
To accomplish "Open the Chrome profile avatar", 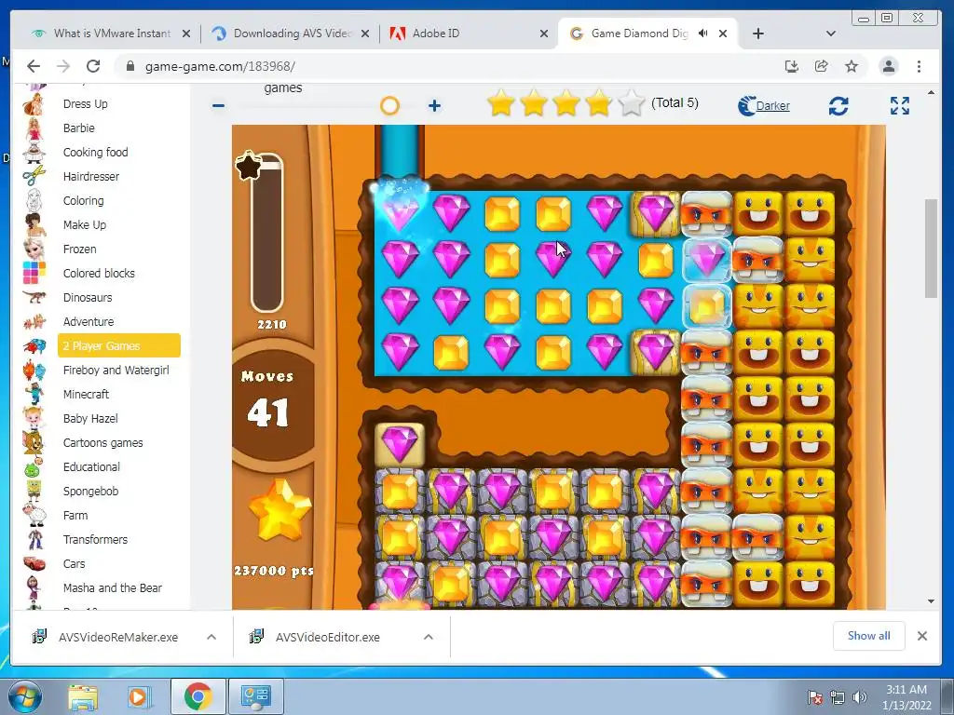I will [x=888, y=66].
